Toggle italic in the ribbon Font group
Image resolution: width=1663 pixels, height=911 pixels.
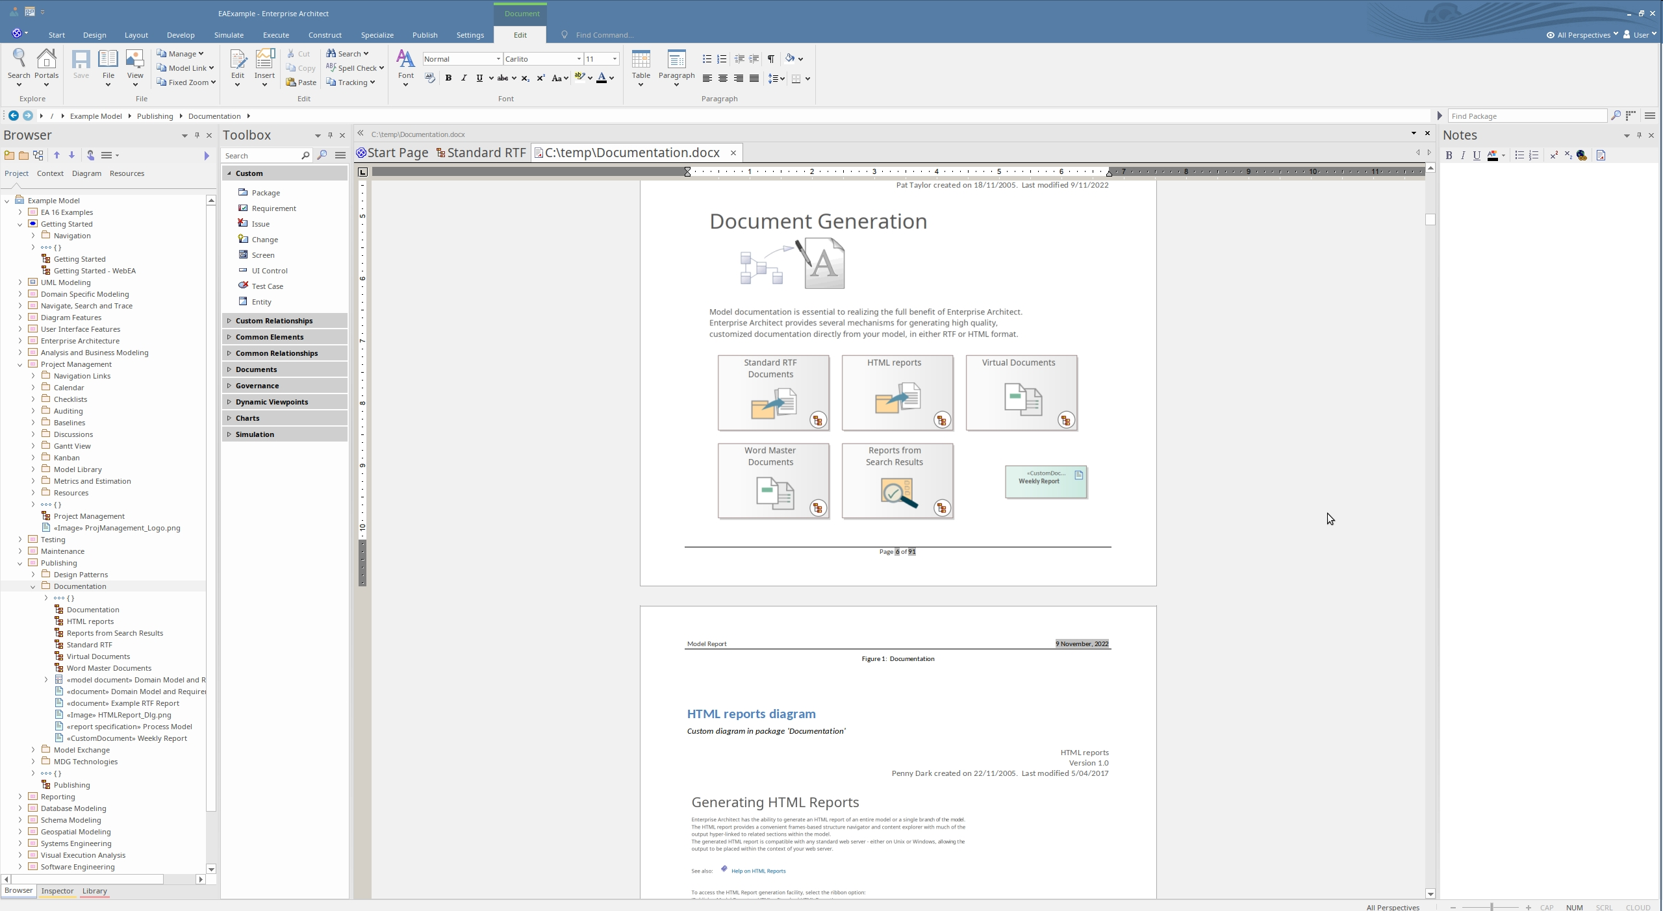point(464,78)
